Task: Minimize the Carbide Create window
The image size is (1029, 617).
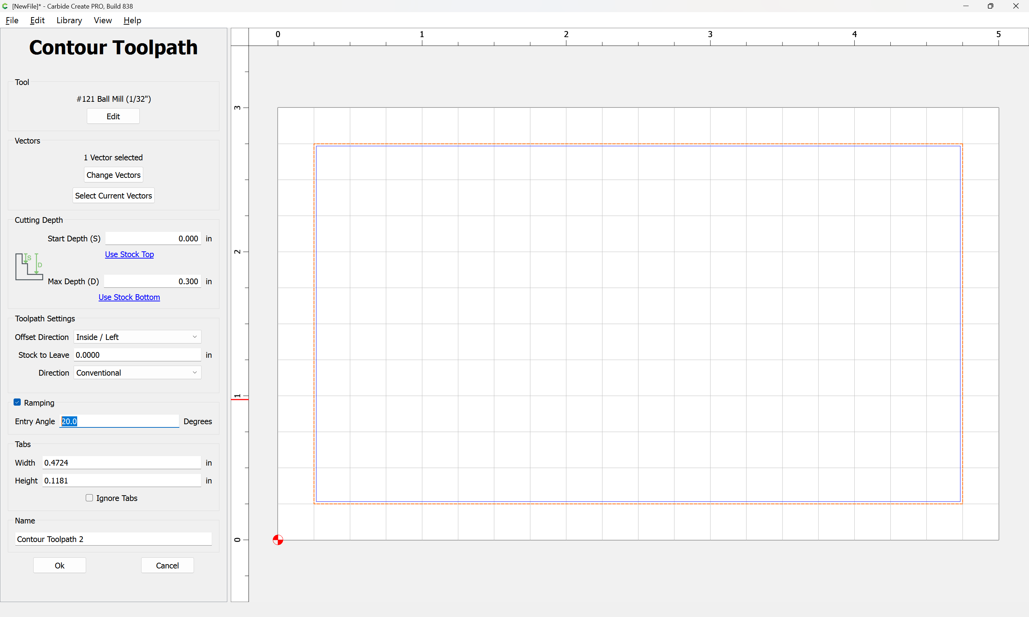Action: tap(965, 6)
